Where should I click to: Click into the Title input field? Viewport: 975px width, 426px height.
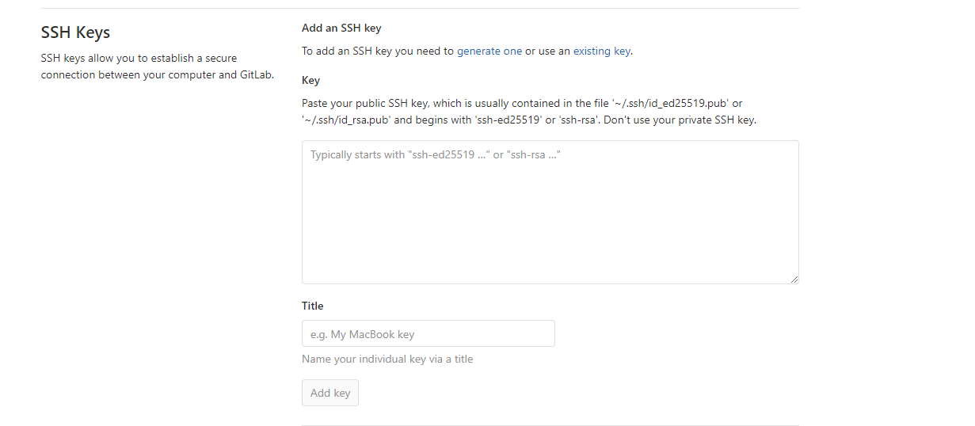click(428, 333)
